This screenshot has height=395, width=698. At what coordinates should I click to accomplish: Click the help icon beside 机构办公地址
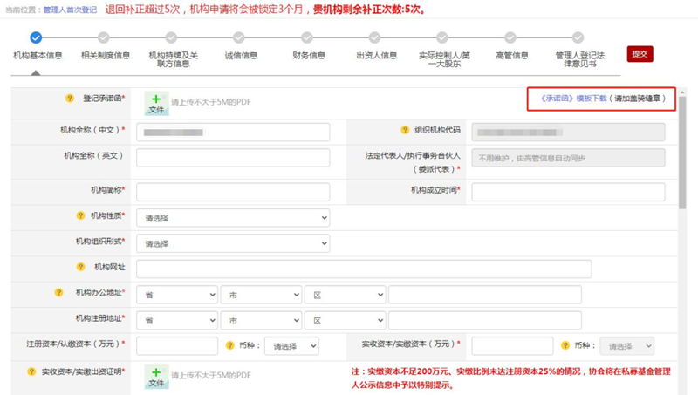(x=58, y=293)
